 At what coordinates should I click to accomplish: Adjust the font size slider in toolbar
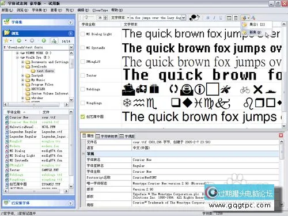pos(89,18)
